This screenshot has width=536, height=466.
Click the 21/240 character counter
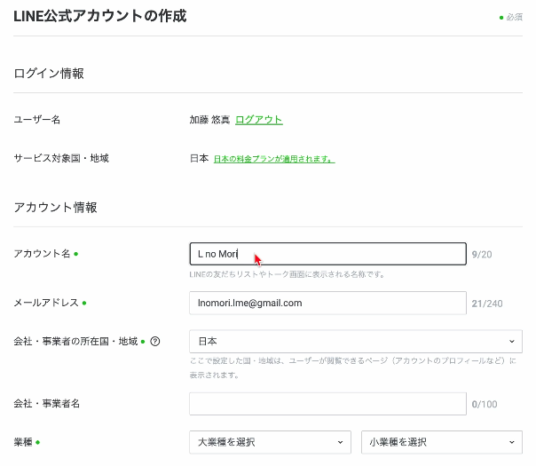point(487,304)
